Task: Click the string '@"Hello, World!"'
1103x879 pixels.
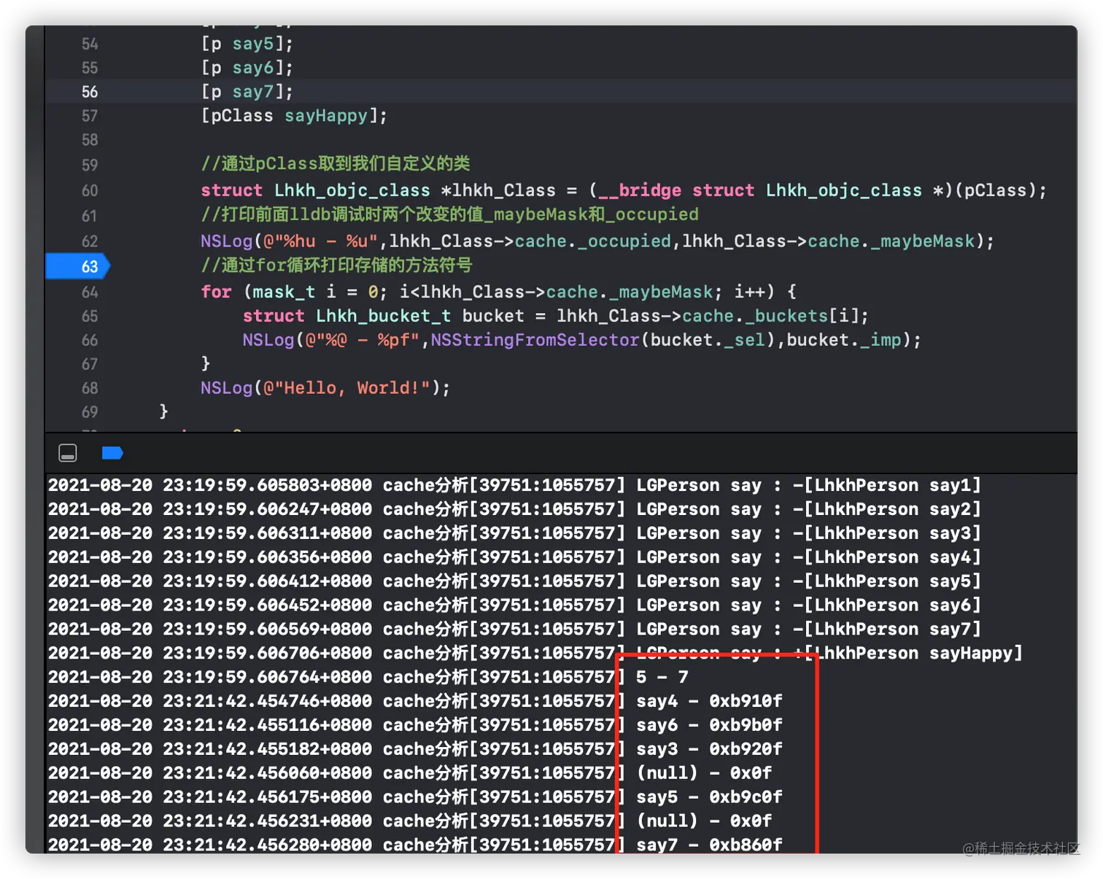Action: 347,388
